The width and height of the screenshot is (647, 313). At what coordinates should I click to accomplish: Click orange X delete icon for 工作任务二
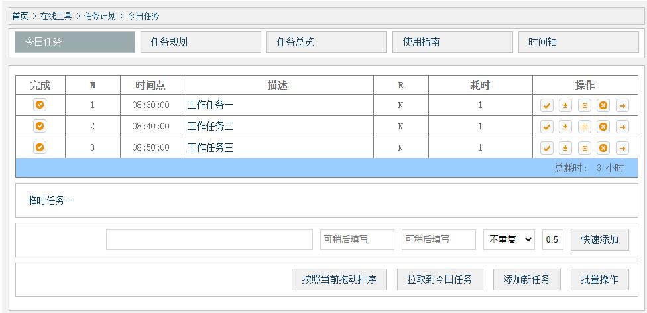coord(603,127)
